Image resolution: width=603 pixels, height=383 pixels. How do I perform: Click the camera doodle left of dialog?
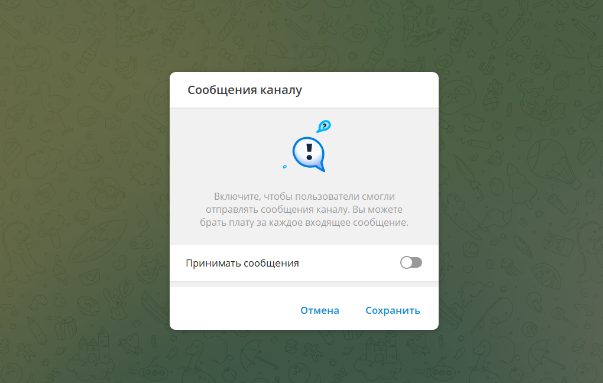[x=45, y=193]
